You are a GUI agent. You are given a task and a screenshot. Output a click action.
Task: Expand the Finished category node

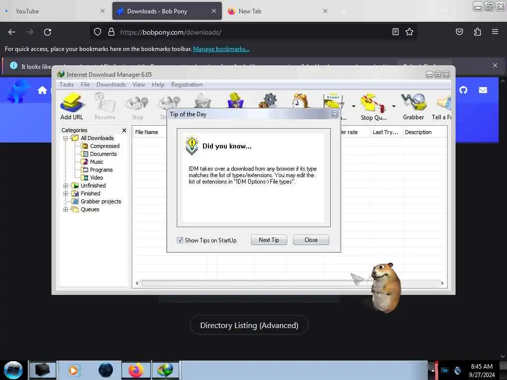tap(66, 193)
